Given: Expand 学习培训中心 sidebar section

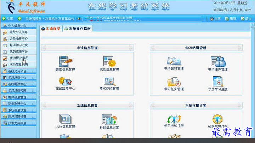Looking at the screenshot, I should pos(18,78).
